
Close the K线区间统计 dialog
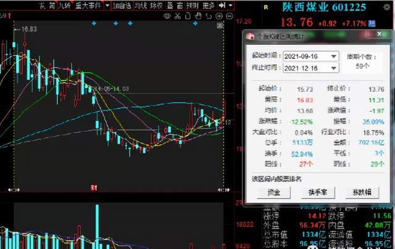pos(379,34)
